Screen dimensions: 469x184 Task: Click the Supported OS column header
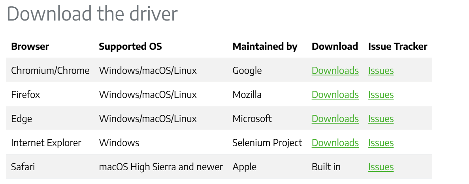130,46
